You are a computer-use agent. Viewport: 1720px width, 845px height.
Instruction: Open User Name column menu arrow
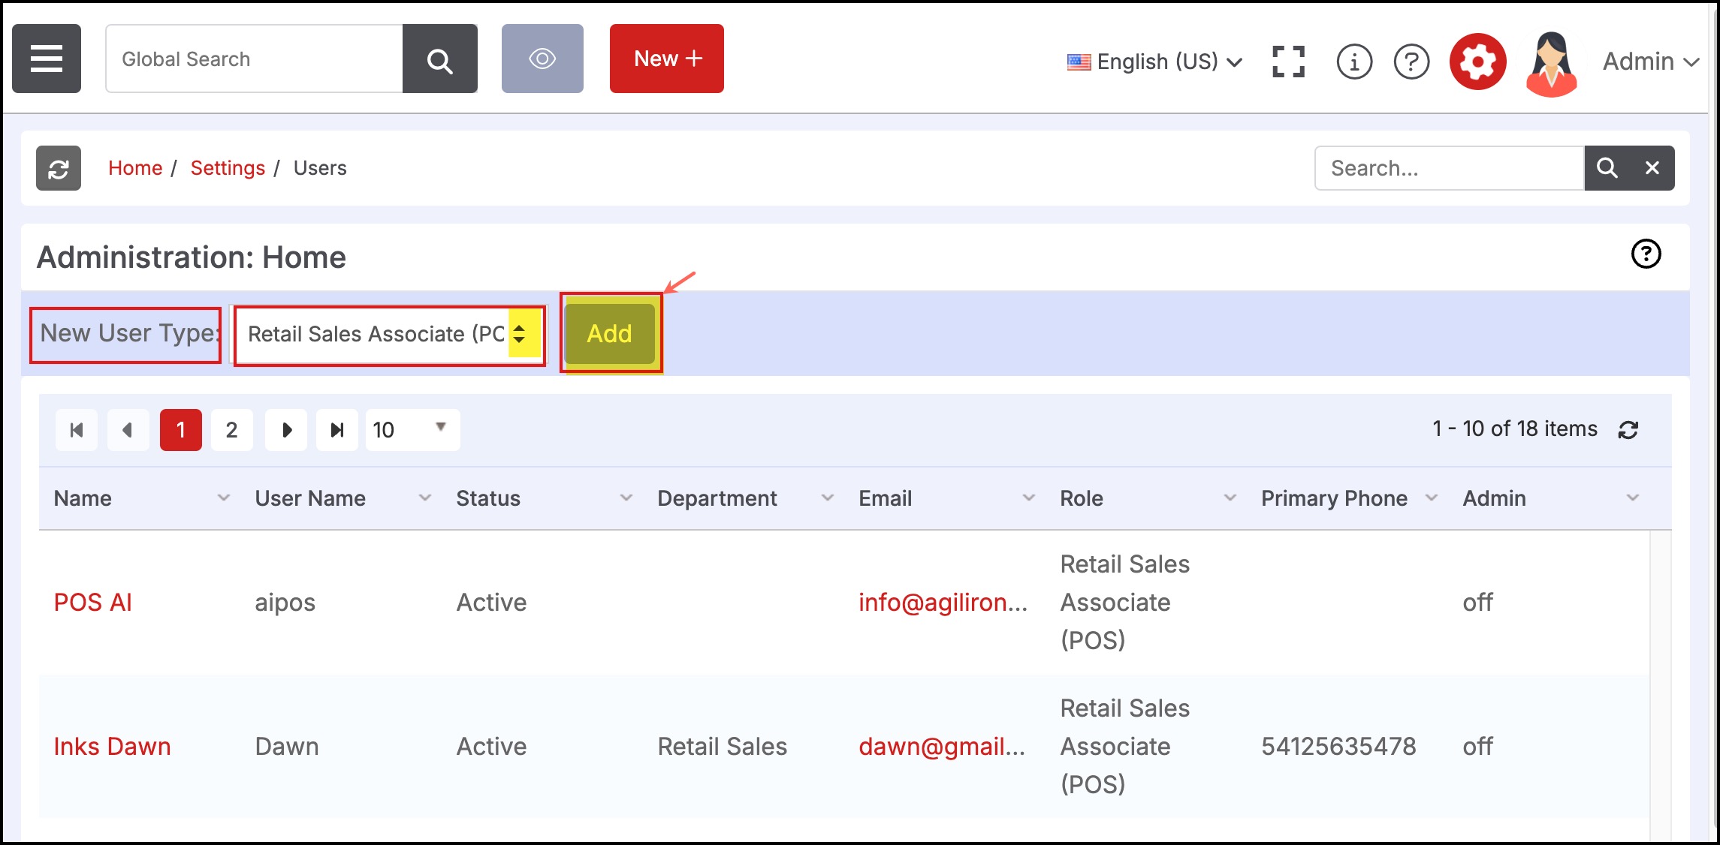point(424,498)
